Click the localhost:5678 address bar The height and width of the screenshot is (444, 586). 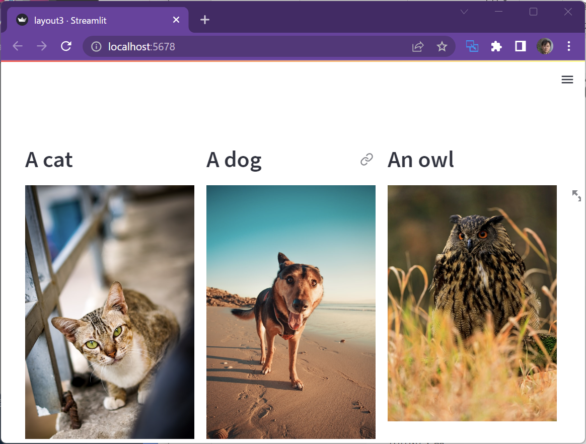pos(252,47)
